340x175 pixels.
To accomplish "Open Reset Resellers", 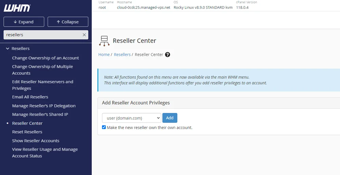I will 27,132.
